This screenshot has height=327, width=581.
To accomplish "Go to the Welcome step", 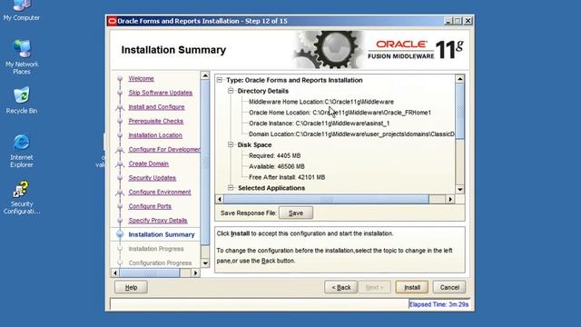I will [142, 79].
